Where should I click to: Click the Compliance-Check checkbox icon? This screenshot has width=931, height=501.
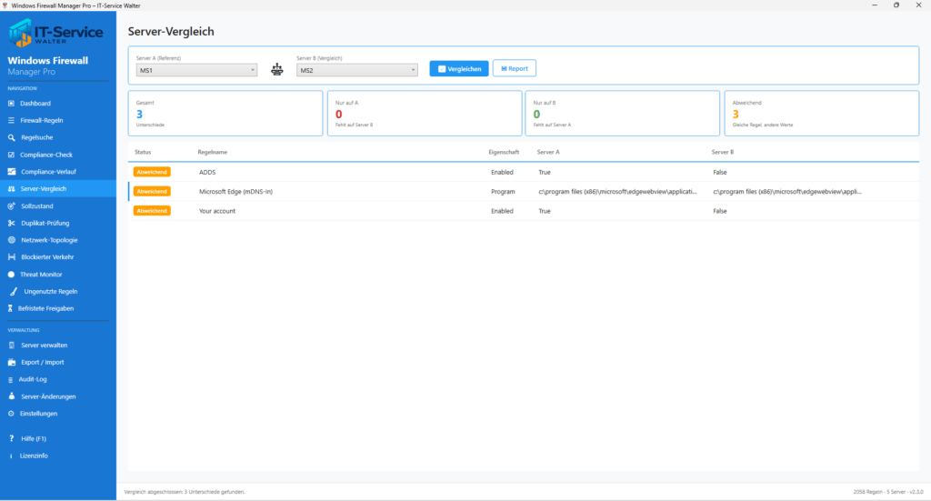tap(11, 155)
